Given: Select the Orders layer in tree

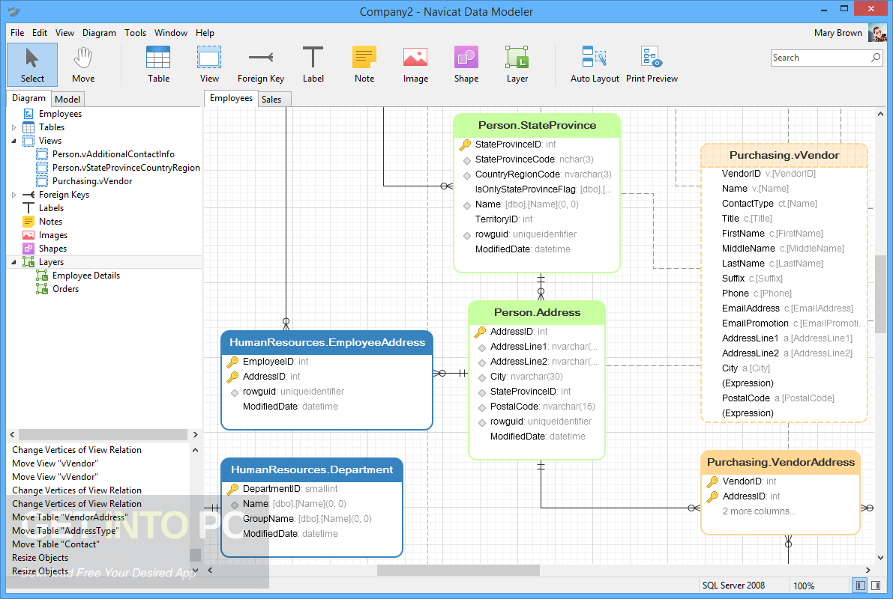Looking at the screenshot, I should [65, 289].
